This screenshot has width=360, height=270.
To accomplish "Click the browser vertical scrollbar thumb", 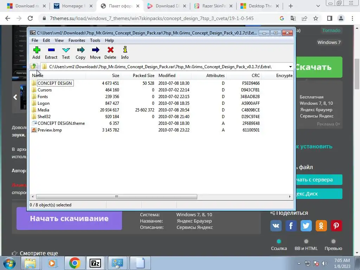I will click(357, 73).
